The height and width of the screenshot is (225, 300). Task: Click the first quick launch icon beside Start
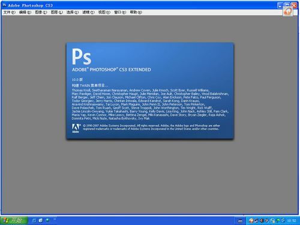(34, 221)
